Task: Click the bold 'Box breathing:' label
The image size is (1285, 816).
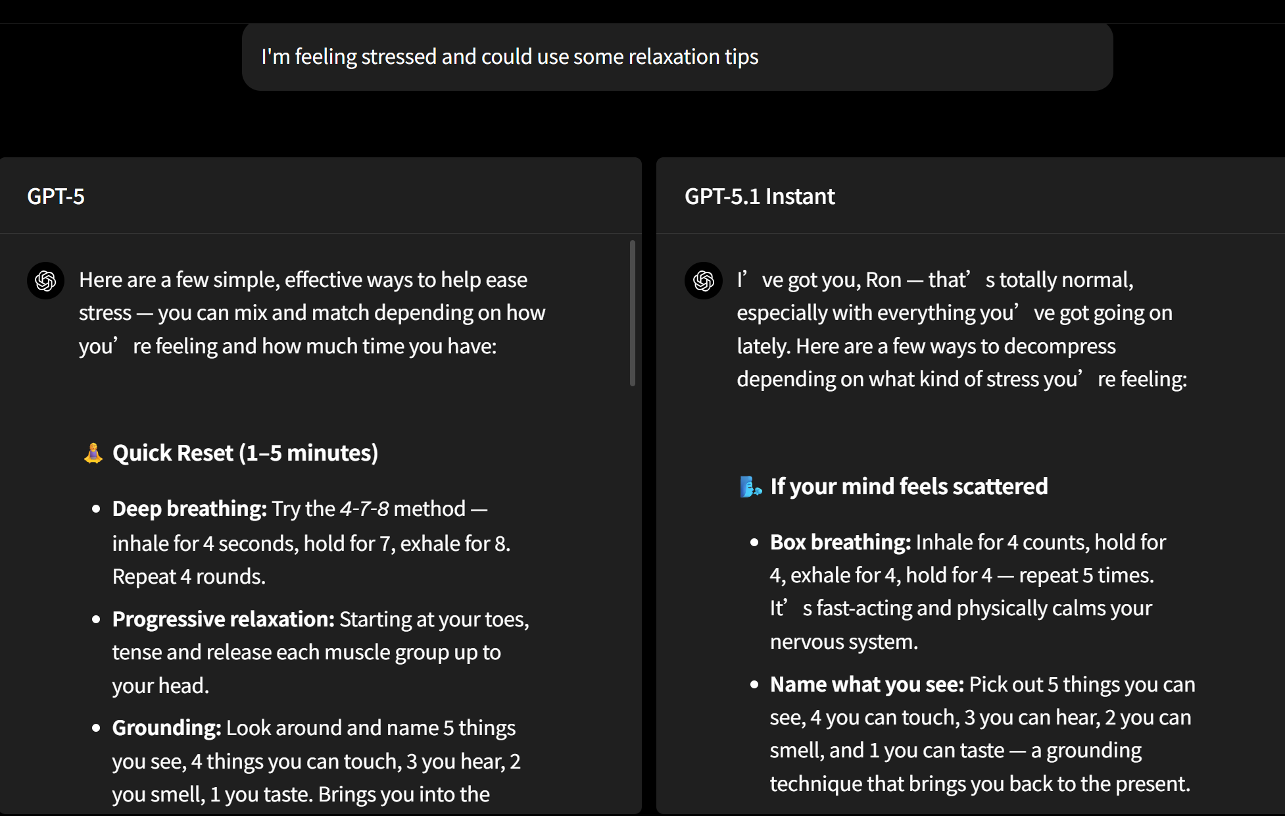Action: click(840, 542)
